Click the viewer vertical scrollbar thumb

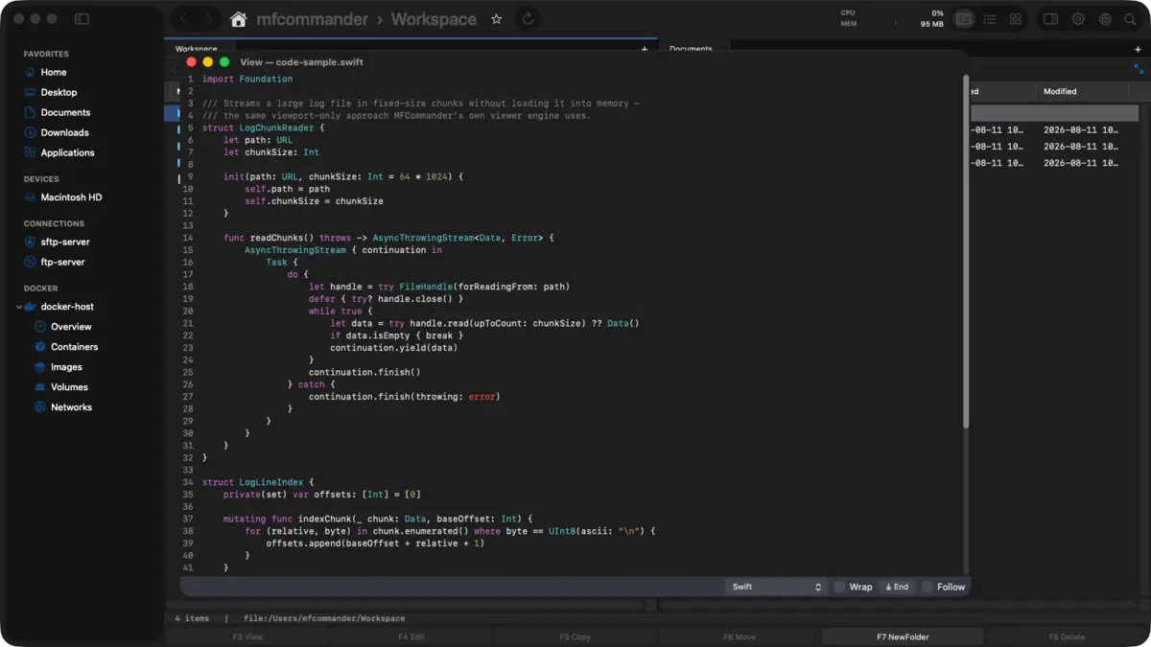tap(966, 251)
